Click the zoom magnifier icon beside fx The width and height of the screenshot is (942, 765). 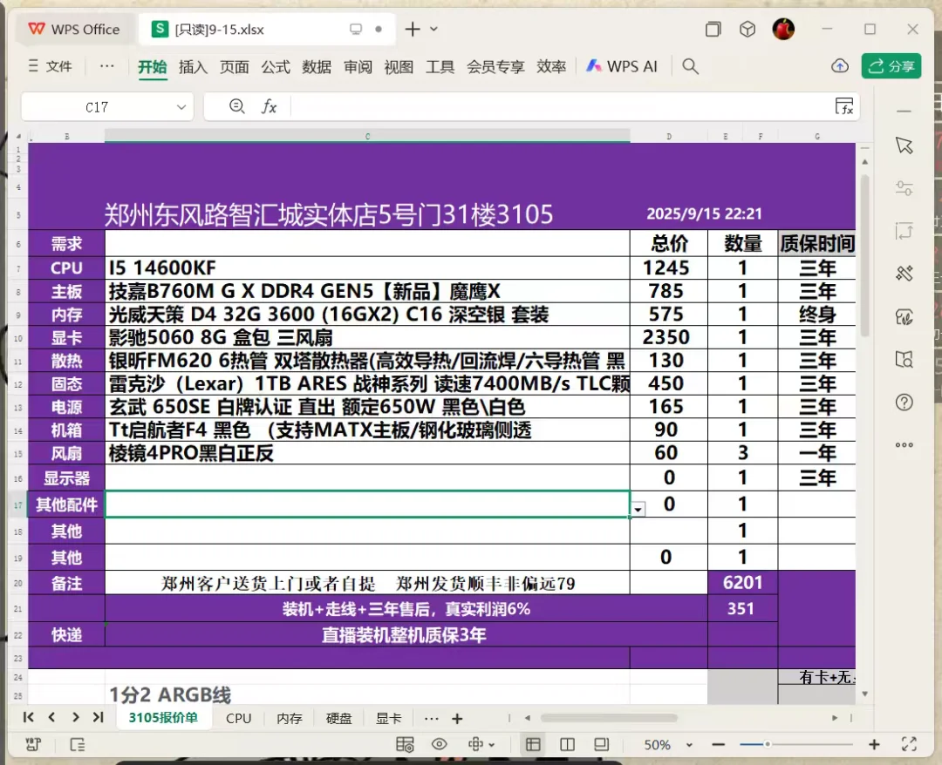[x=236, y=107]
